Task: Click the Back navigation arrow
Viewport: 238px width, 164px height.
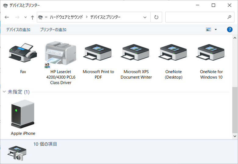Action: pyautogui.click(x=7, y=17)
